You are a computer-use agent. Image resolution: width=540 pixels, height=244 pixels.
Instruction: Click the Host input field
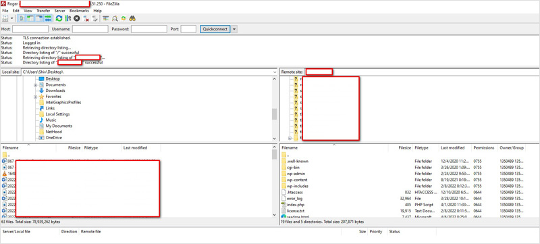coord(30,29)
